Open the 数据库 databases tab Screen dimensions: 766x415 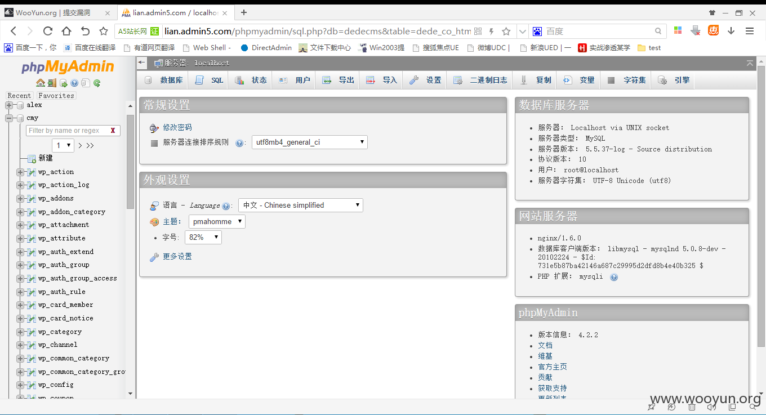tap(164, 80)
